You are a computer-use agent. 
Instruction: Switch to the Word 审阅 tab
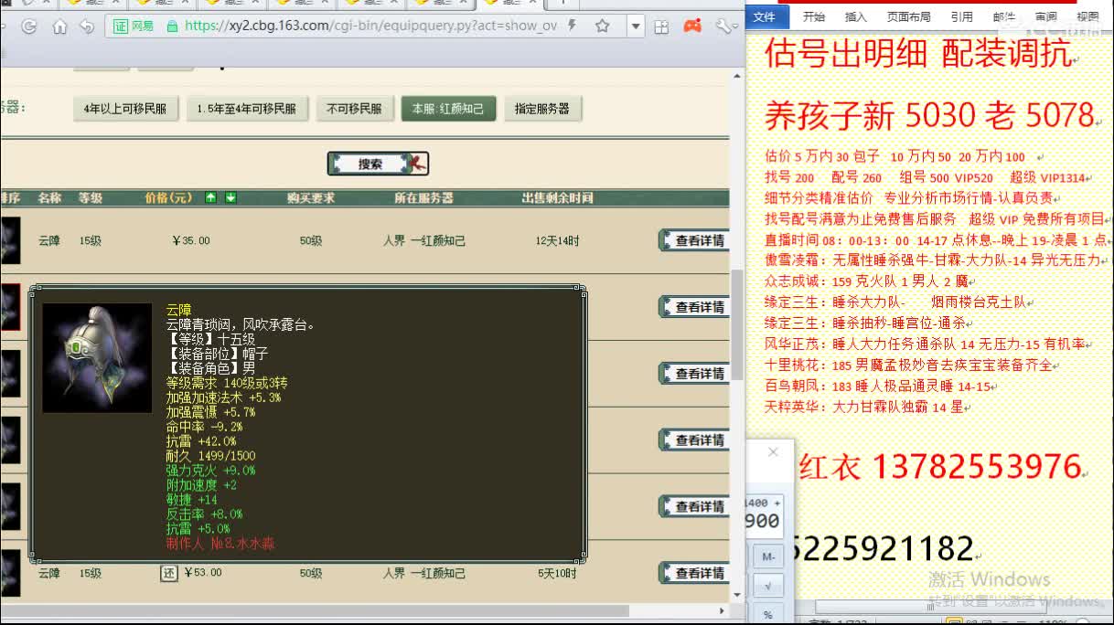tap(1045, 16)
